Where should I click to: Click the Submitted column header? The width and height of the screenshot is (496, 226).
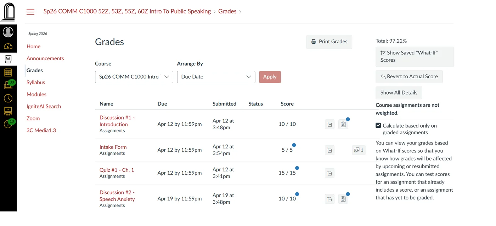tap(224, 104)
